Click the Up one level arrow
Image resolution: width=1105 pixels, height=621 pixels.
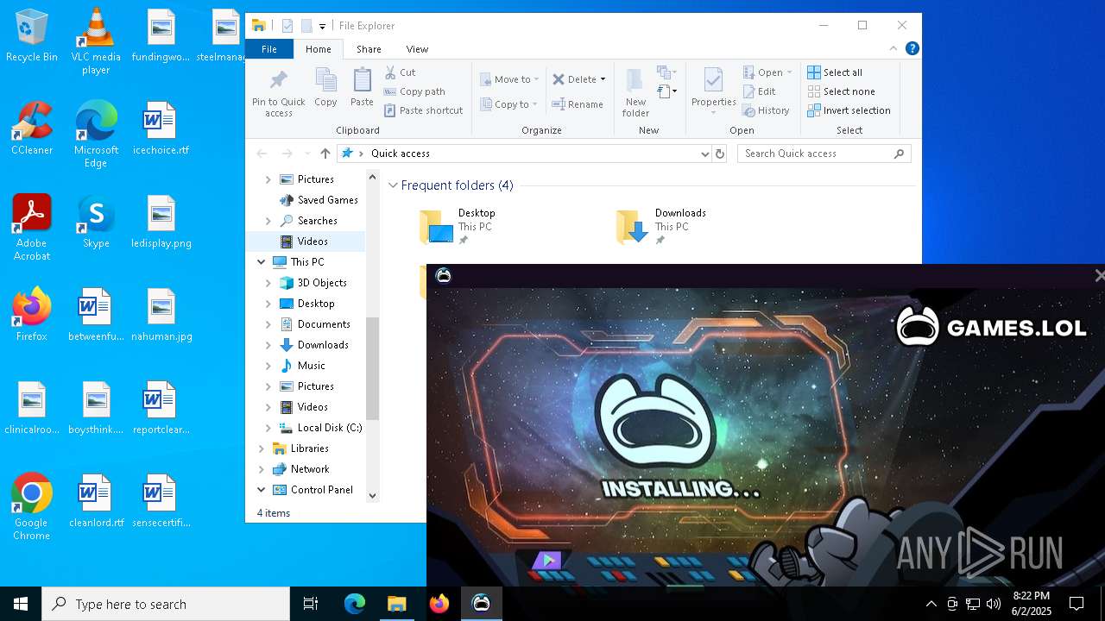pos(325,154)
